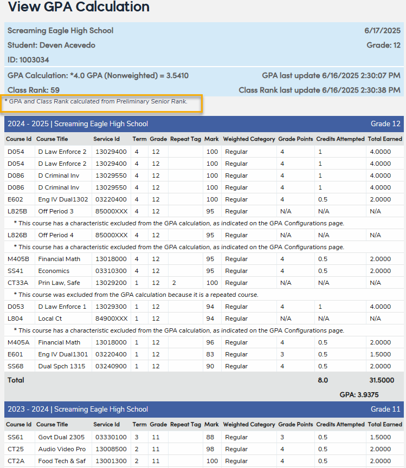The image size is (406, 468).
Task: Click the 'Class Rank: 59' text
Action: [x=34, y=90]
